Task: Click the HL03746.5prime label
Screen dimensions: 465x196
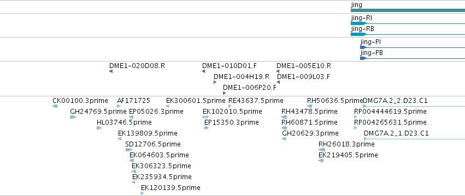Action: tap(124, 122)
